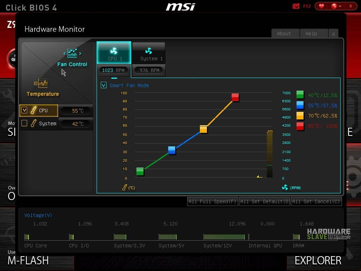Click the System/12V voltage bar
This screenshot has height=271, width=361.
coord(224,237)
